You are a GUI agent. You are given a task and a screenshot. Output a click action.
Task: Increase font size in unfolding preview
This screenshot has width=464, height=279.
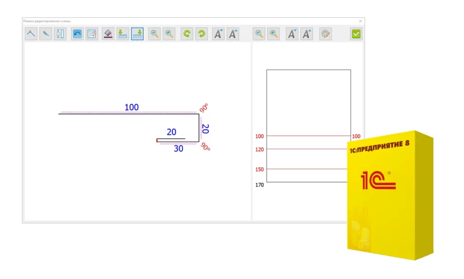pos(307,34)
